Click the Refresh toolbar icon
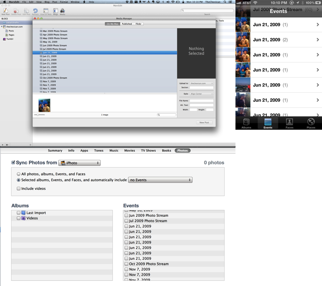322x286 pixels. 35,11
